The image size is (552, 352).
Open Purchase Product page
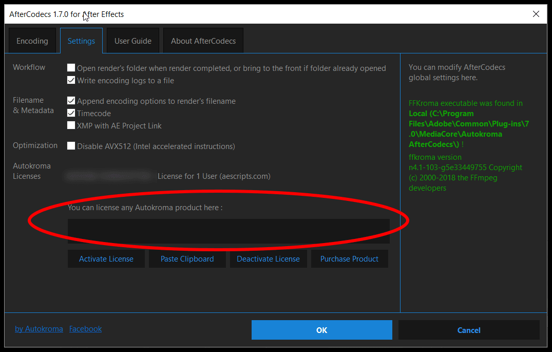(x=349, y=258)
